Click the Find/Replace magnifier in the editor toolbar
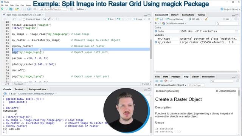This screenshot has height=136, width=242. click(x=45, y=19)
